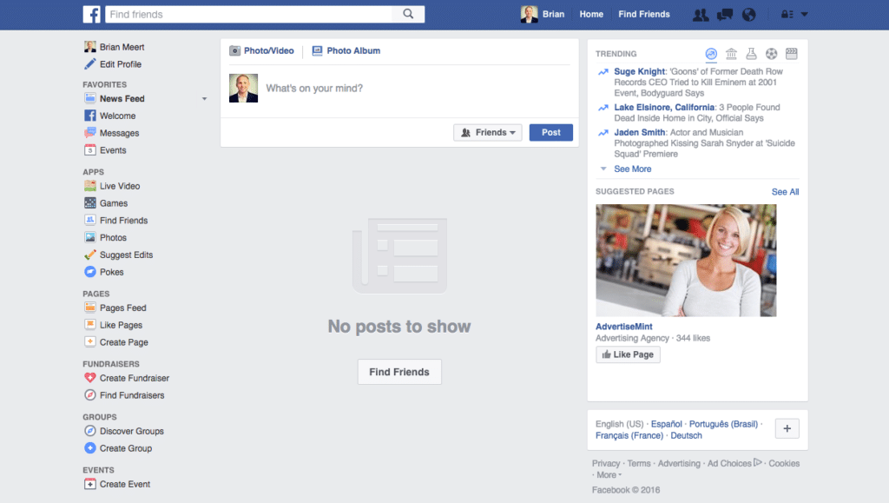Click the Welcome Facebook icon

[x=89, y=116]
